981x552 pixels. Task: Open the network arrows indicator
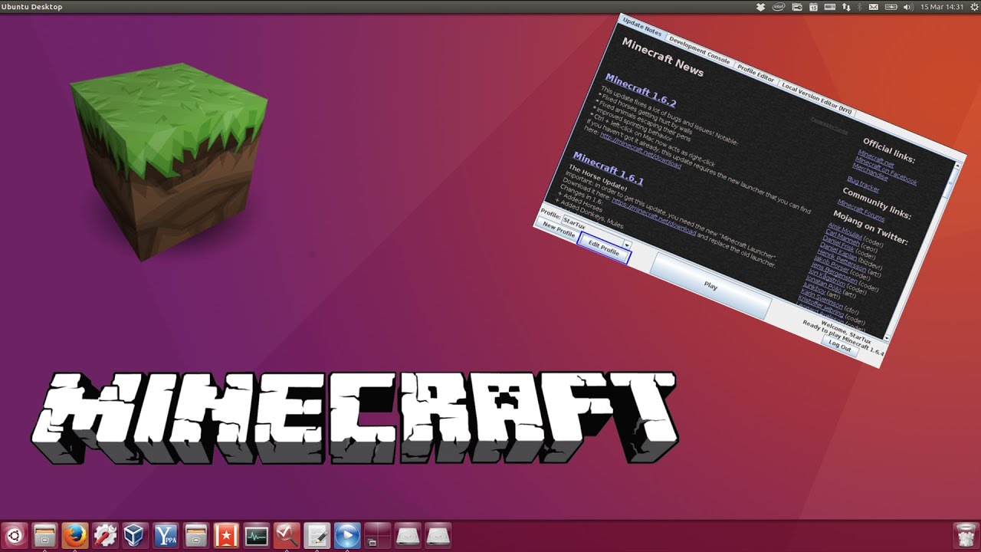846,7
